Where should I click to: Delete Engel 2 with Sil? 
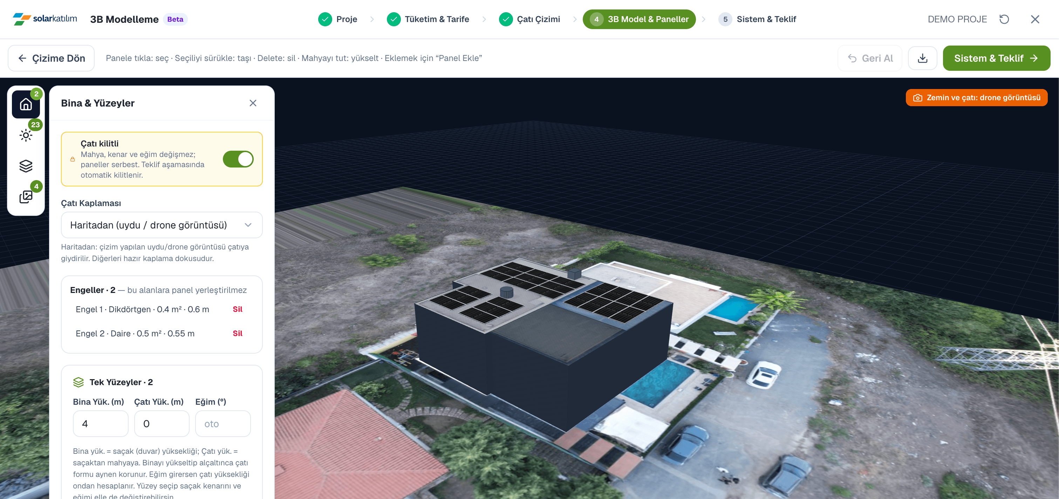pyautogui.click(x=238, y=333)
